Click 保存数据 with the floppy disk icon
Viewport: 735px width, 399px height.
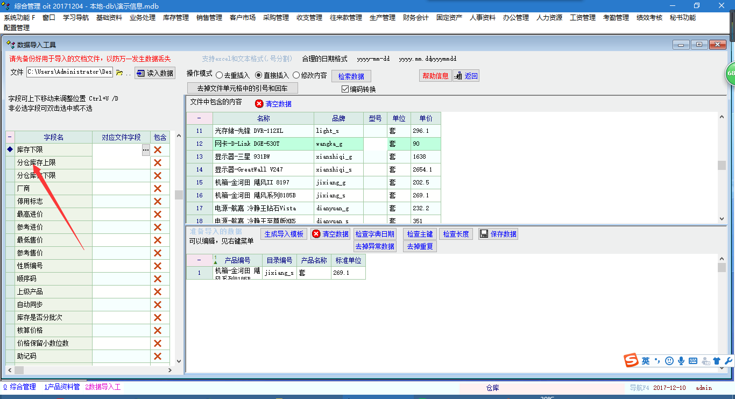[x=498, y=234]
